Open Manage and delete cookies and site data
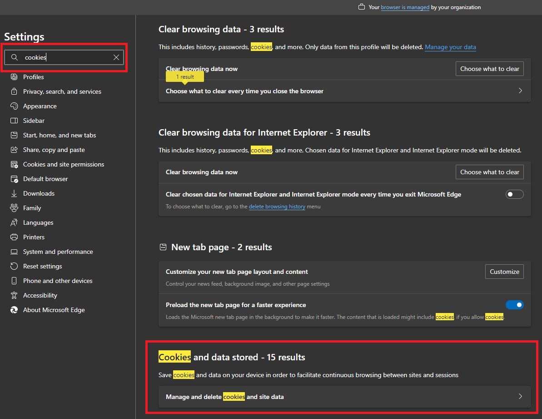 coord(344,396)
